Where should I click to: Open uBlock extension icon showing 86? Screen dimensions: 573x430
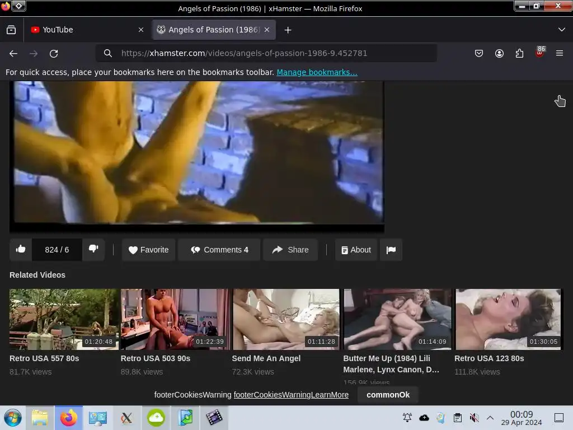tap(540, 52)
